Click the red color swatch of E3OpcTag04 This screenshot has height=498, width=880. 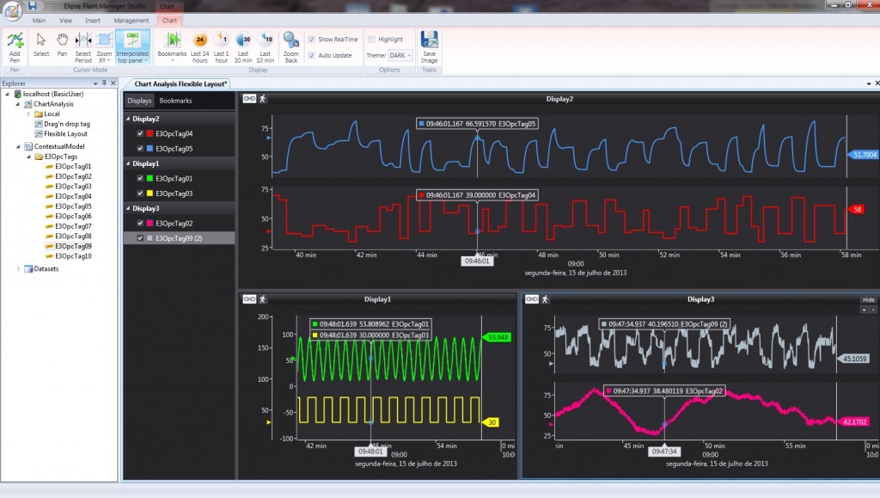tap(150, 133)
